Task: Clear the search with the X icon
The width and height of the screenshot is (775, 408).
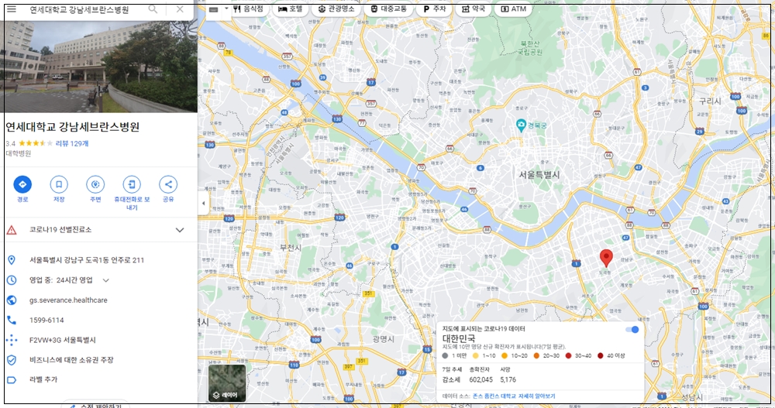Action: [x=180, y=9]
